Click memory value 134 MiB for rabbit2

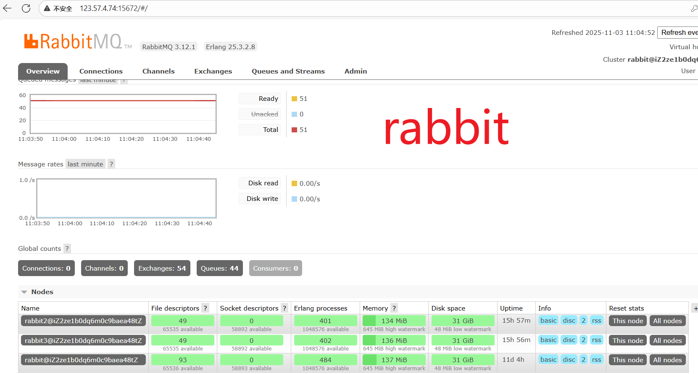(394, 321)
